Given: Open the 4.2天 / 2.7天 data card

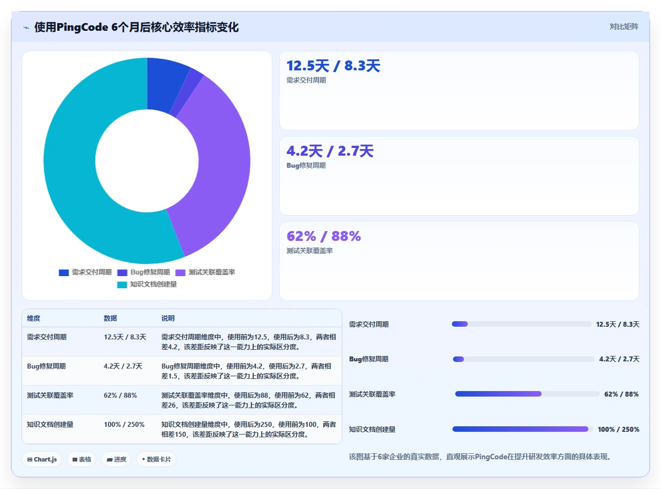Looking at the screenshot, I should coord(459,175).
